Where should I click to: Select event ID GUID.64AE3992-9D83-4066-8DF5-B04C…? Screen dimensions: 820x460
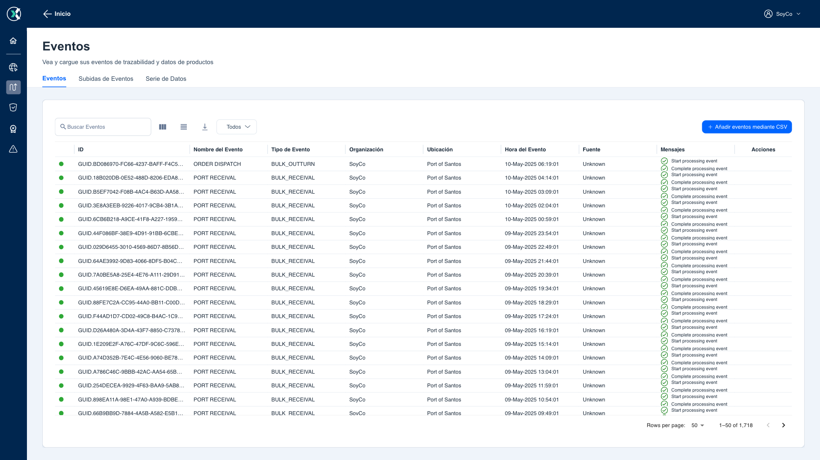(x=130, y=261)
